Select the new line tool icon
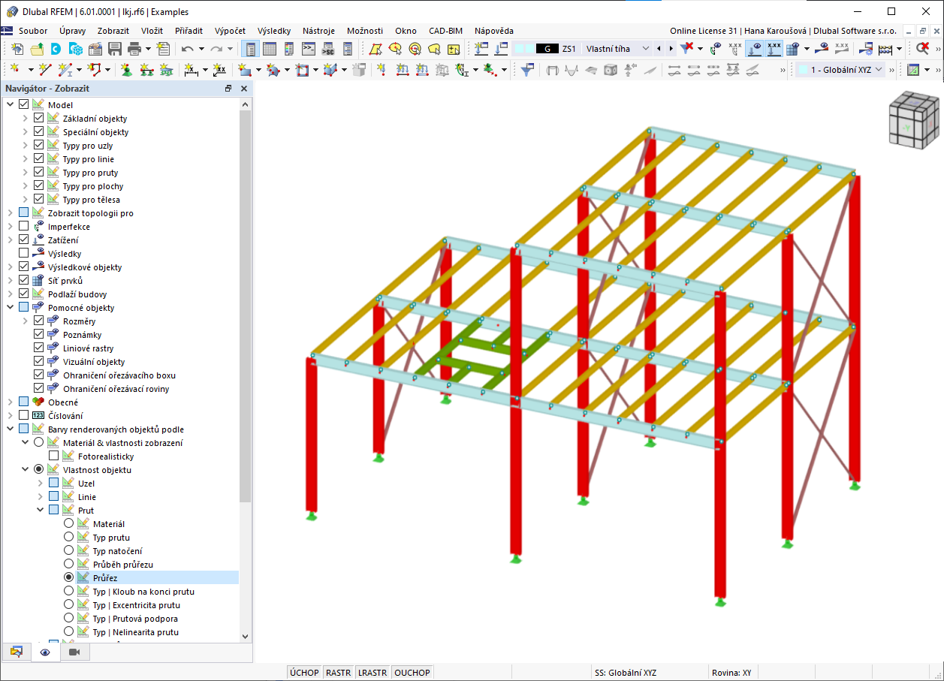Image resolution: width=944 pixels, height=681 pixels. point(45,70)
